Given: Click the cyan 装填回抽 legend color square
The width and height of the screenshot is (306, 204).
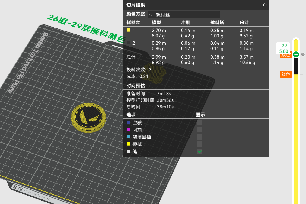Looking at the screenshot, I should [129, 137].
